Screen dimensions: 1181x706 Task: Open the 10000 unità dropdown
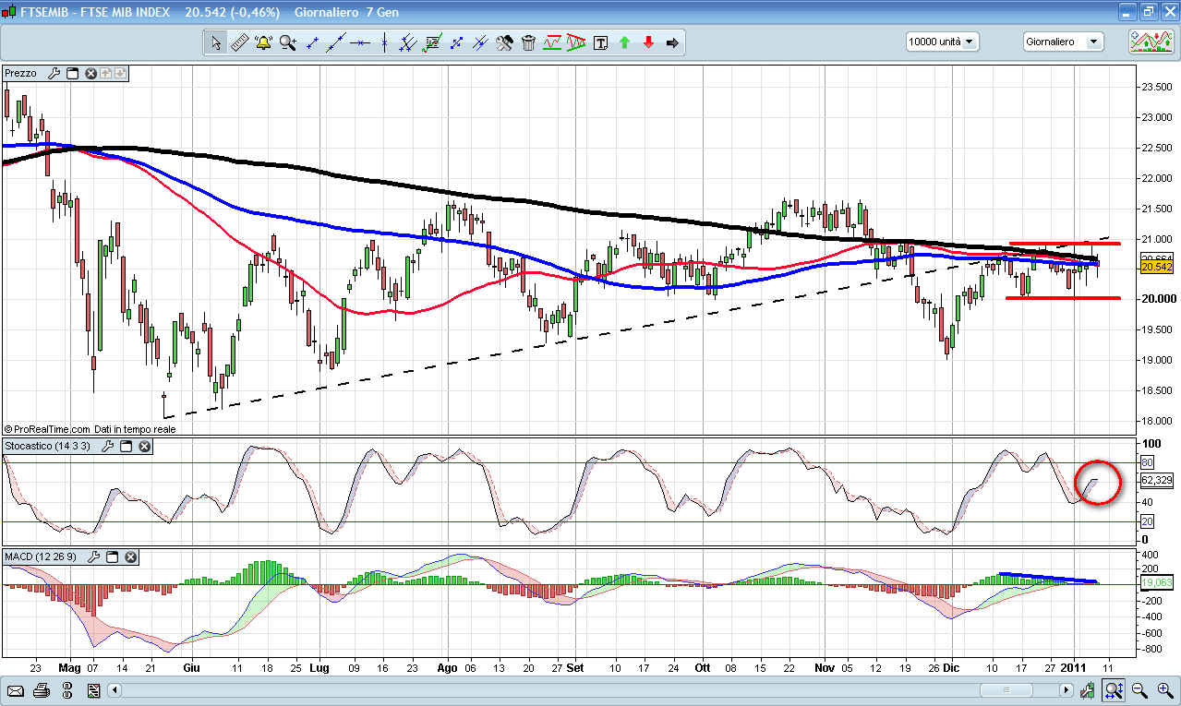(942, 42)
